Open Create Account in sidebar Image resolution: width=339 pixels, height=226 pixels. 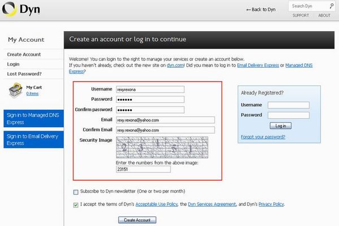[x=24, y=54]
